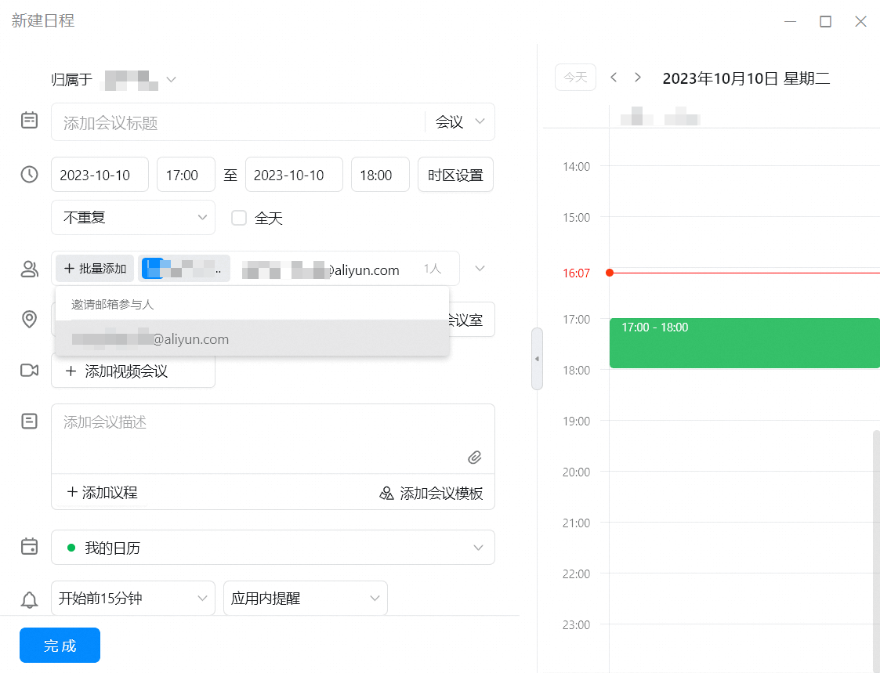Click the location pin icon
Viewport: 880px width, 673px height.
(x=29, y=319)
